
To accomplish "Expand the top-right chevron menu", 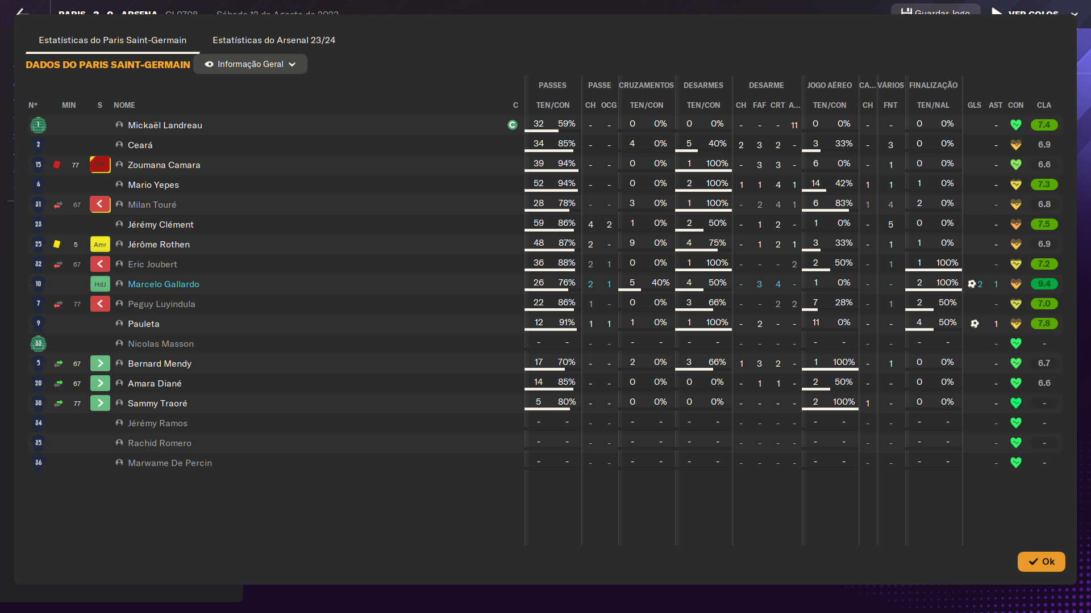I will click(1075, 14).
